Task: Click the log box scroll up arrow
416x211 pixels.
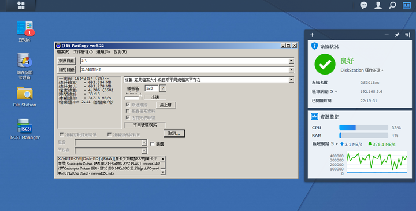Action: coord(163,159)
